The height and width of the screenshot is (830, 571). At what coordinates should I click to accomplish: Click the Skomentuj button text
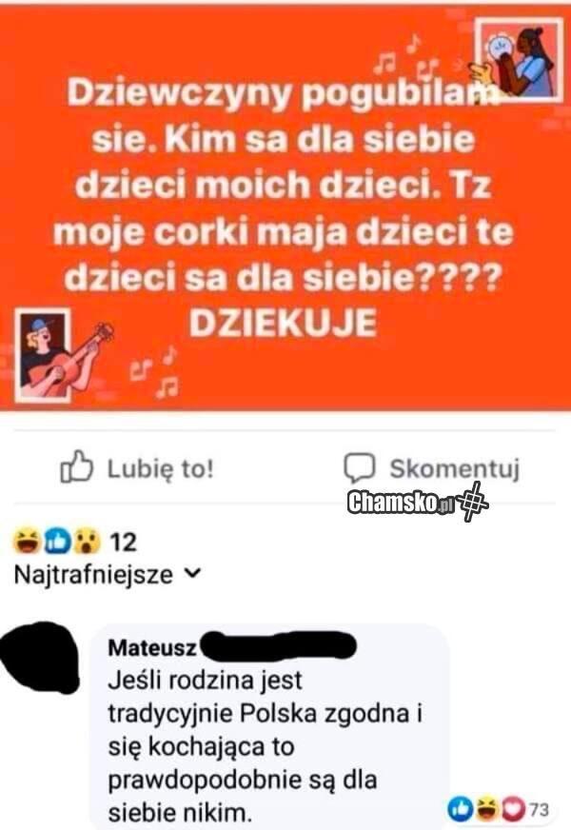tap(455, 468)
